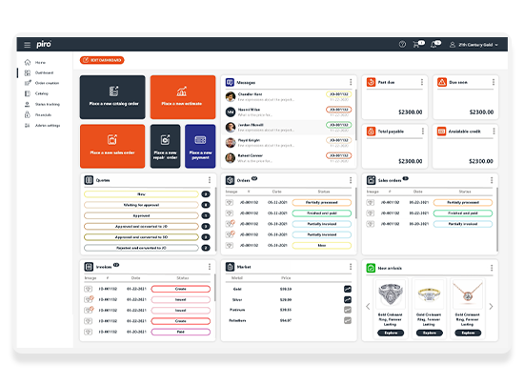Open the shopping cart icon in header
Viewport: 524px width, 385px height.
[416, 44]
